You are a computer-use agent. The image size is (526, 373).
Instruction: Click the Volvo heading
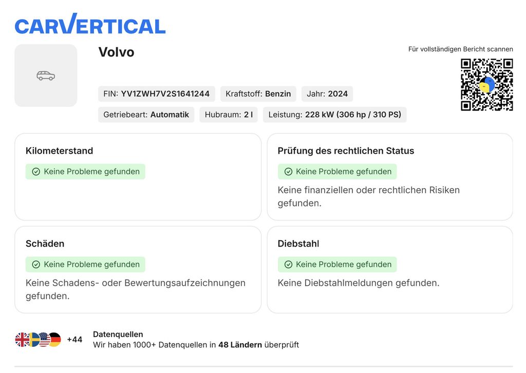[116, 52]
